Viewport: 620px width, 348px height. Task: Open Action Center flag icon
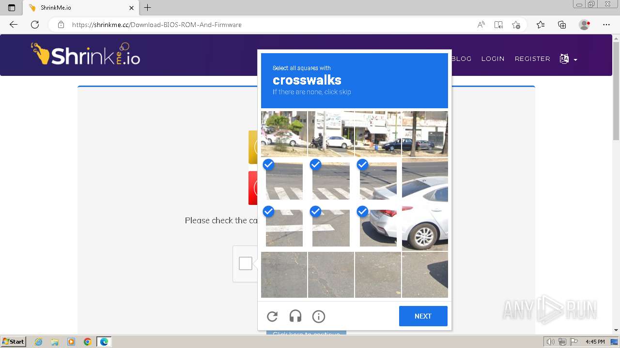pyautogui.click(x=573, y=342)
